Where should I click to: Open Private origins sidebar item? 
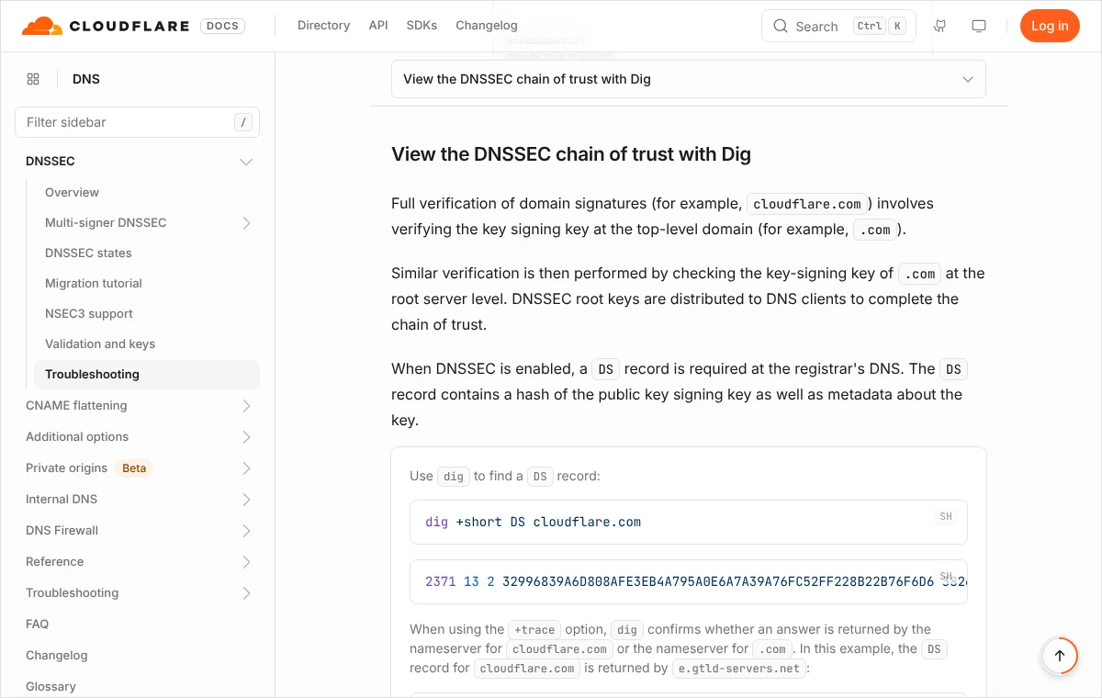pos(66,467)
